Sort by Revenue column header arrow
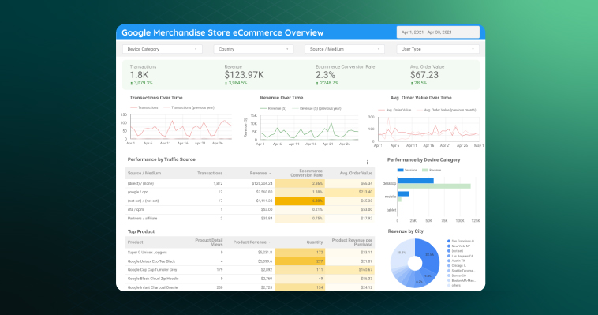598x315 pixels. point(270,174)
